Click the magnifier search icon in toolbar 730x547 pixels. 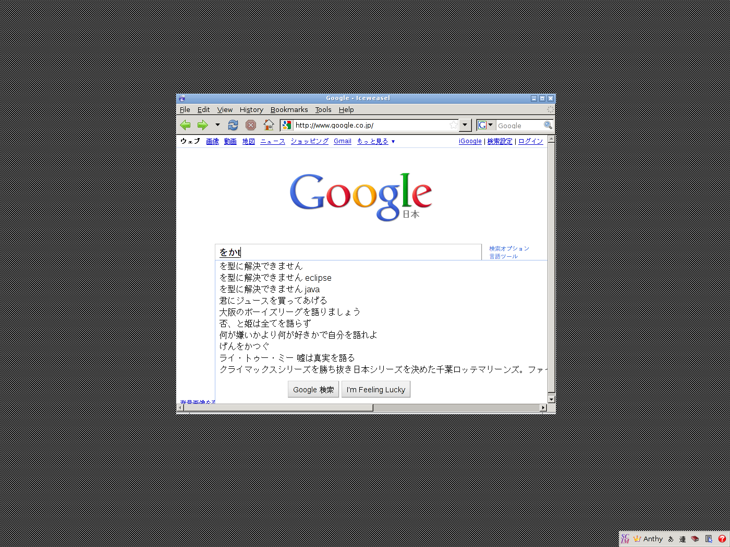click(547, 125)
